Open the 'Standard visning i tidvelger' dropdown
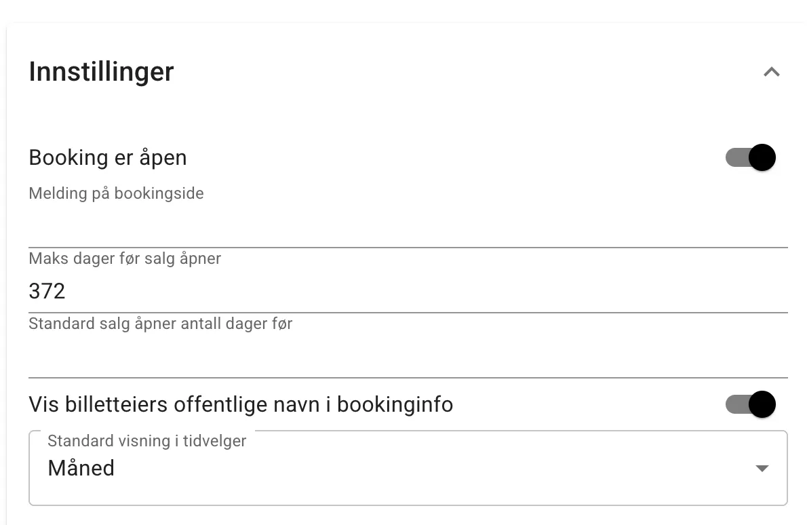Image resolution: width=807 pixels, height=525 pixels. point(407,468)
